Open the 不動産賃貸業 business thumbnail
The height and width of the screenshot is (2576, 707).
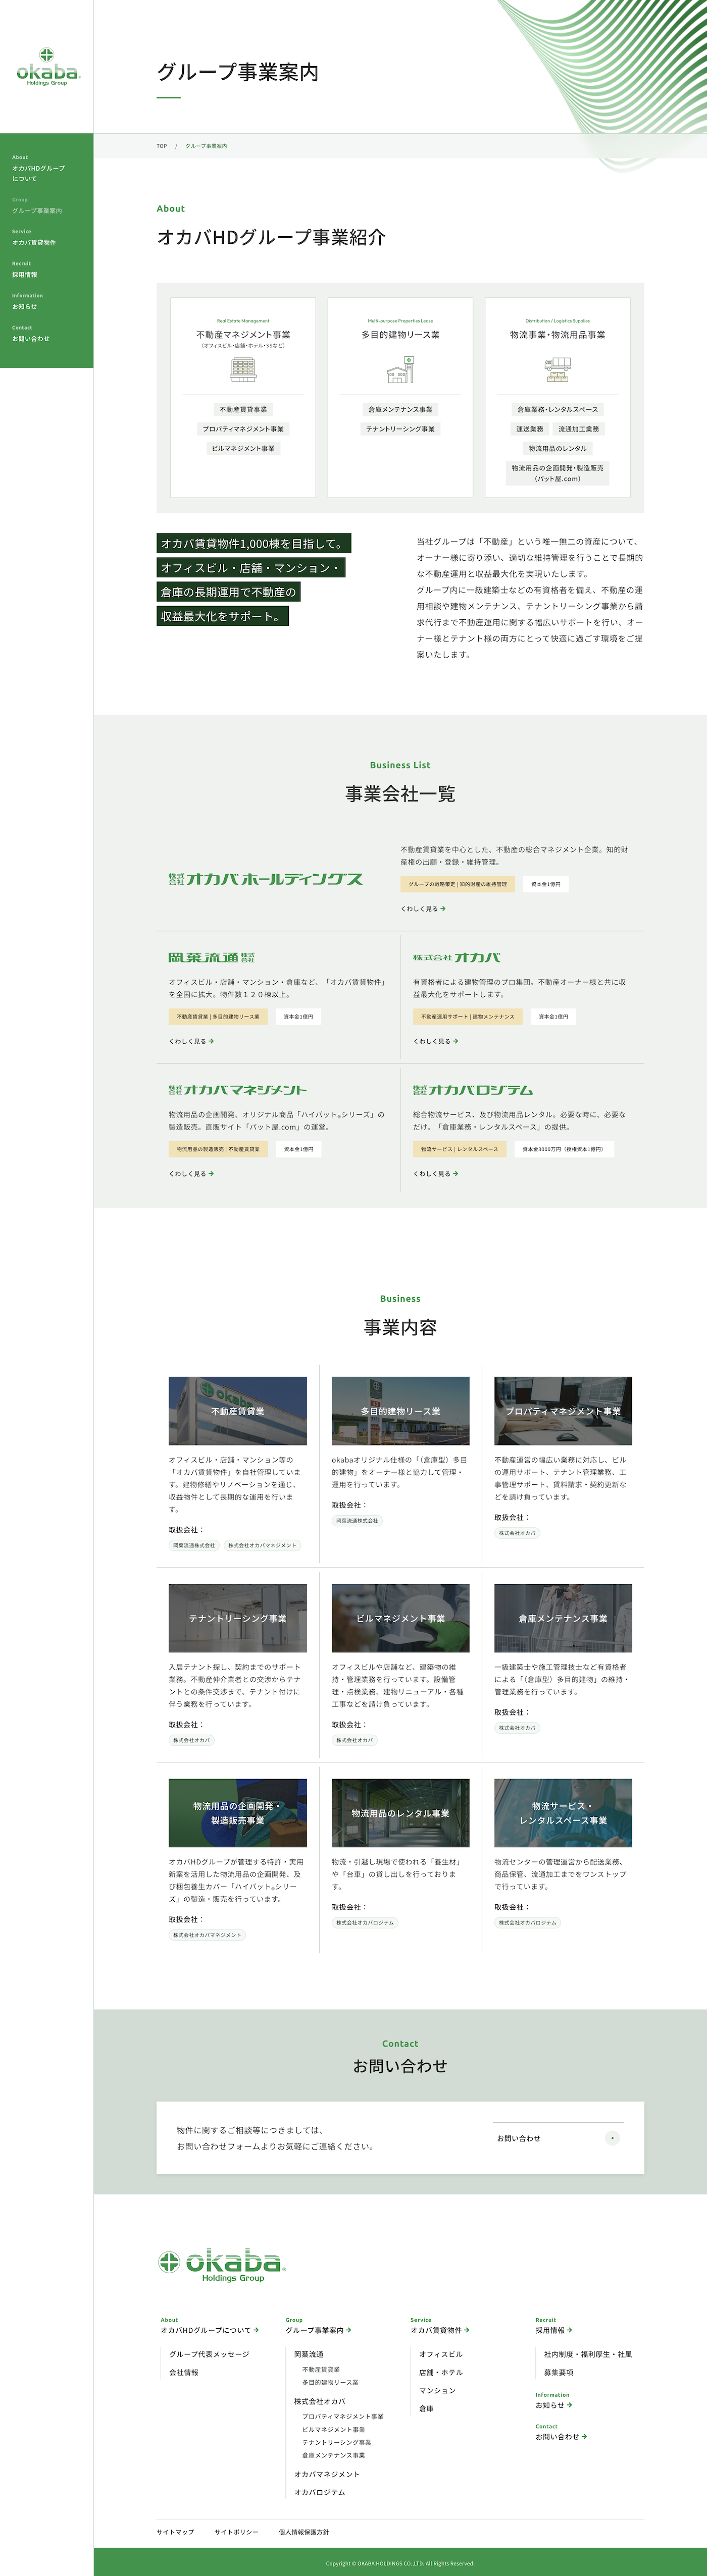pos(238,1410)
